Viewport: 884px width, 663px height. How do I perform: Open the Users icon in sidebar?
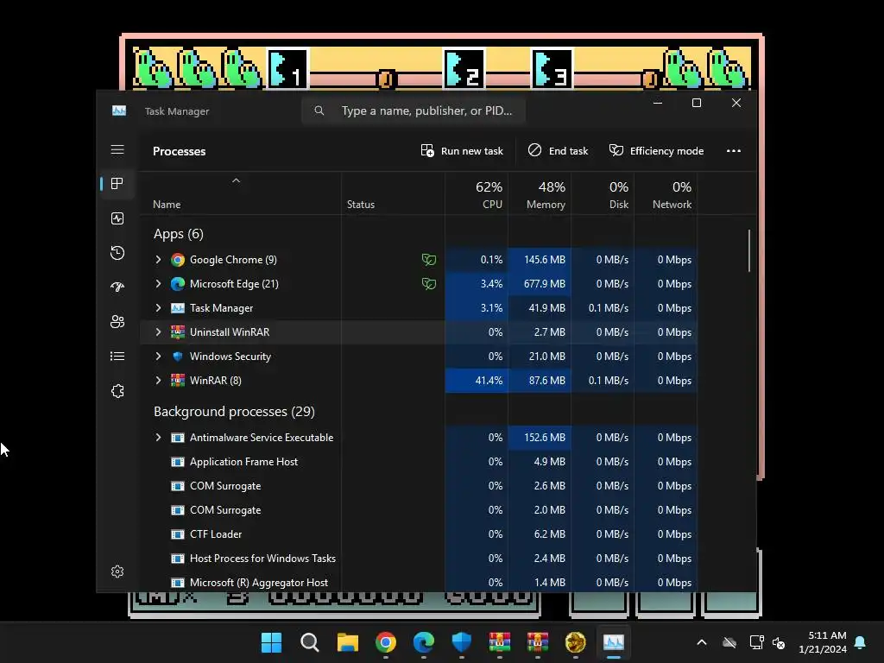[x=117, y=321]
